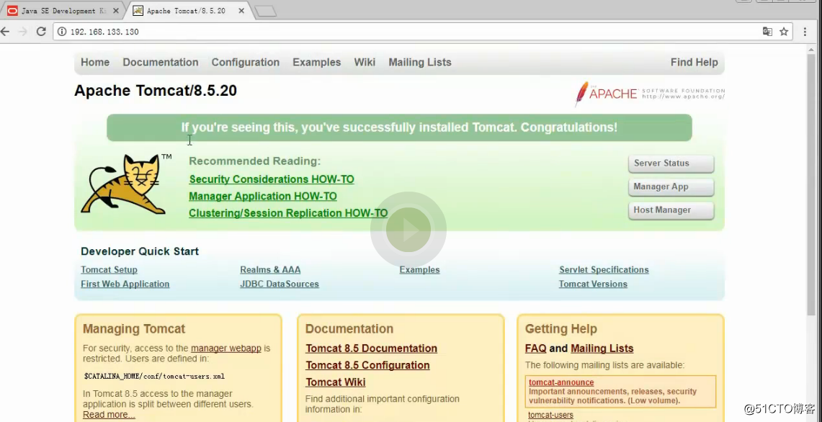The image size is (822, 422).
Task: Open the Servlet Specifications link
Action: [x=604, y=269]
